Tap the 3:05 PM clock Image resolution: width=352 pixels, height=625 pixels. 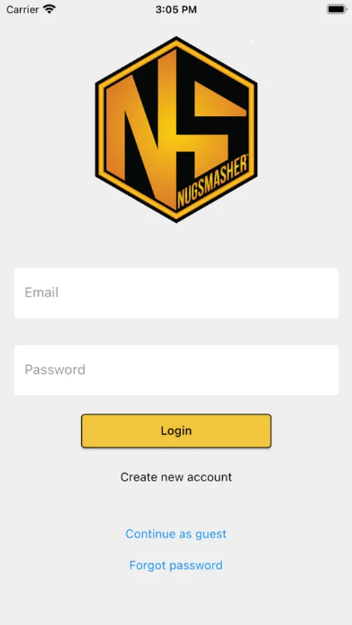(176, 10)
